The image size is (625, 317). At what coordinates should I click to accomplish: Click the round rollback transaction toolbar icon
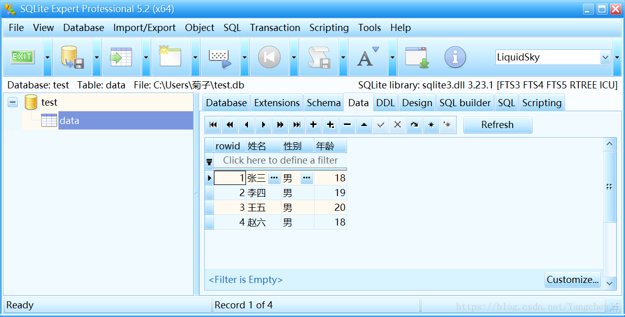click(x=269, y=57)
